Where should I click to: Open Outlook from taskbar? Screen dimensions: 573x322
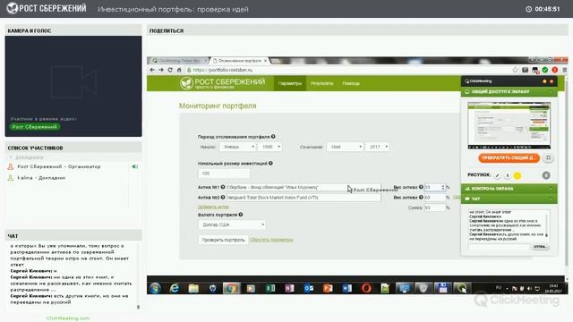tap(309, 288)
